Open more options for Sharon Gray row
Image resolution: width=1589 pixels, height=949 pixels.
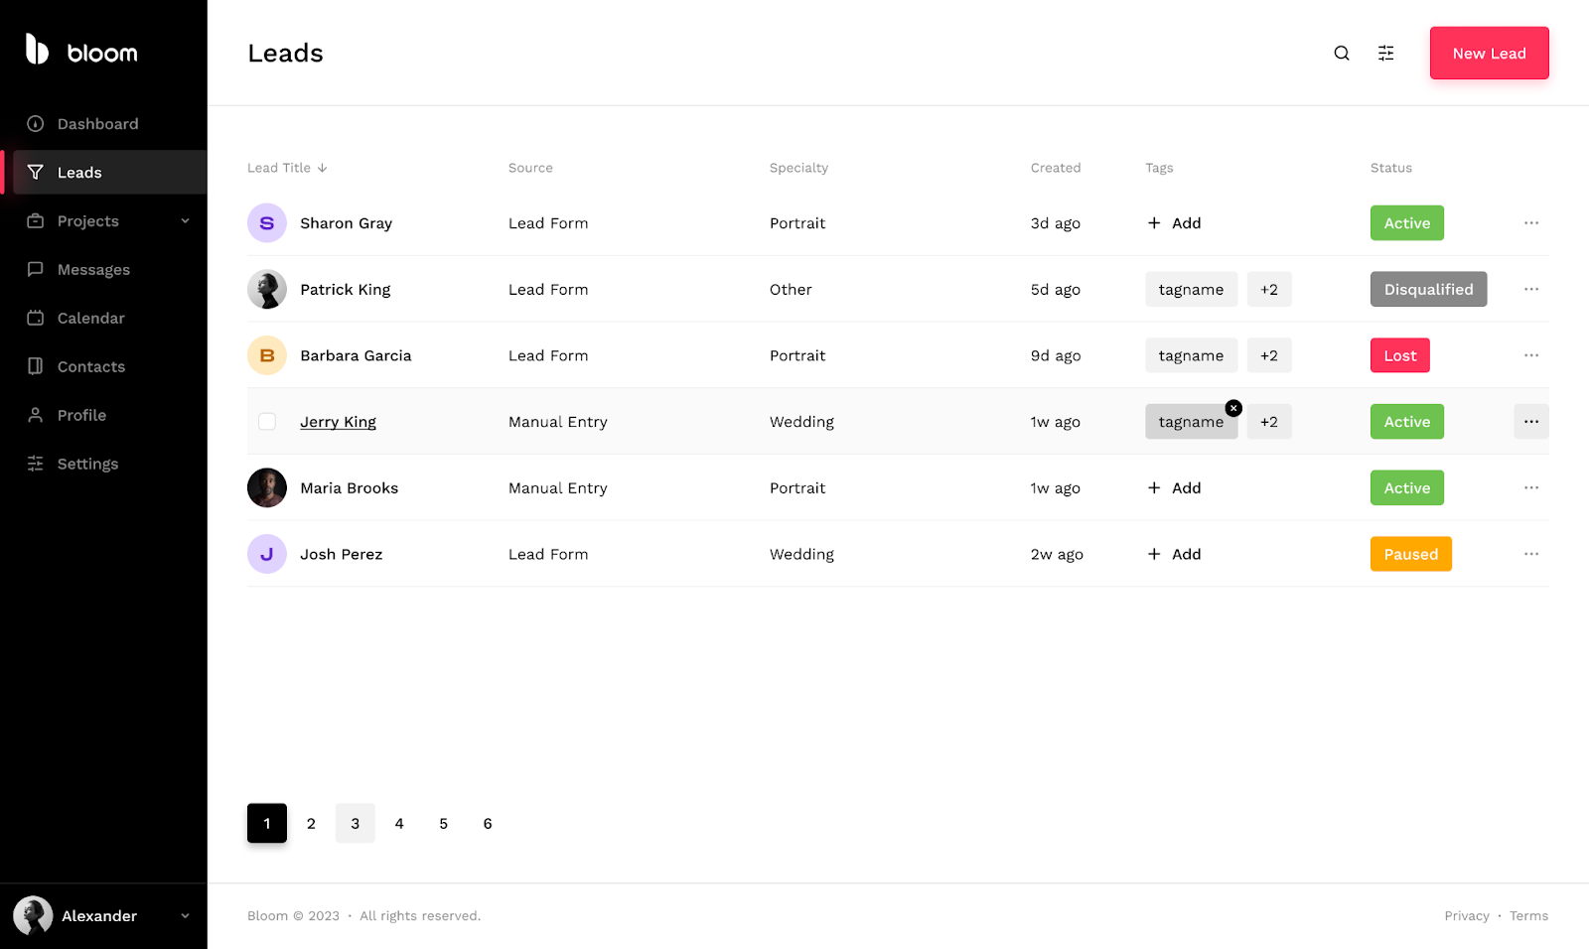click(1530, 223)
